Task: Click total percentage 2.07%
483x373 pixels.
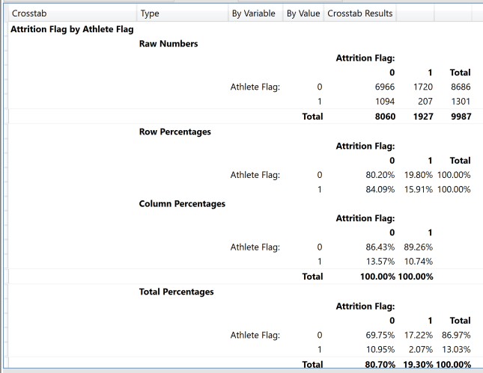Action: tap(421, 349)
